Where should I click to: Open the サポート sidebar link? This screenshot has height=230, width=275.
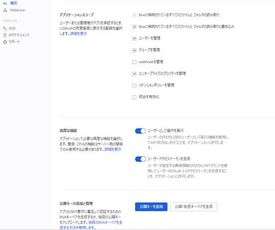[14, 42]
